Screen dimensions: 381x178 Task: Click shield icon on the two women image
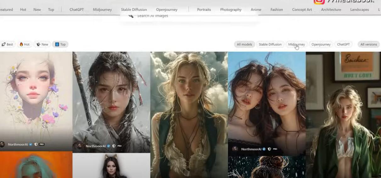click(269, 149)
